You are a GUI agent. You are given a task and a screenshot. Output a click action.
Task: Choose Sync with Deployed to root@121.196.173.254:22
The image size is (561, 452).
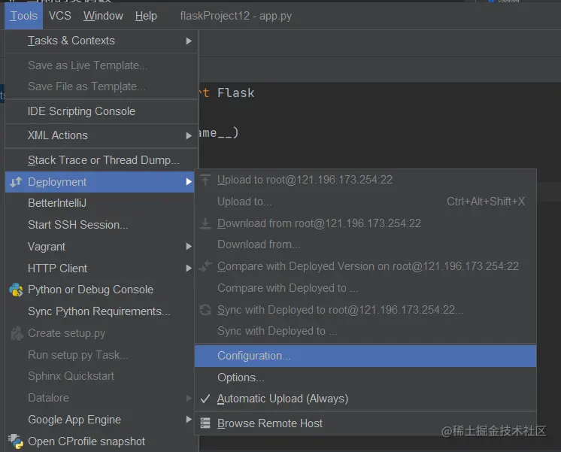365,310
